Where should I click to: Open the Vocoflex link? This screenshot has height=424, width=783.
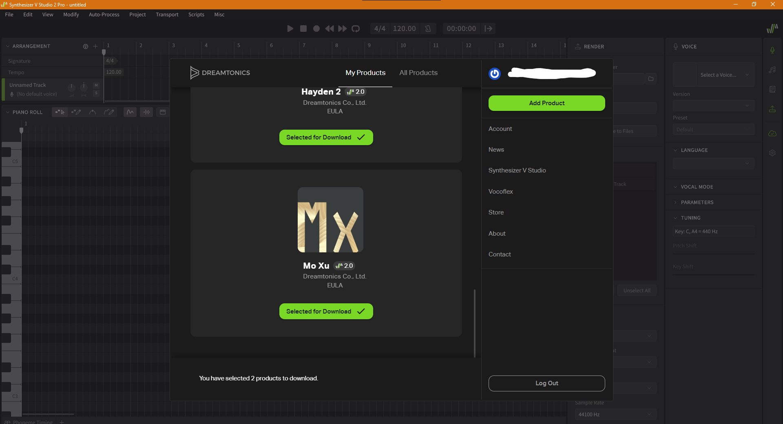click(x=501, y=192)
